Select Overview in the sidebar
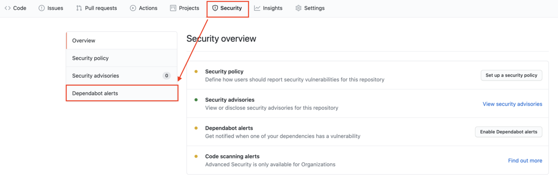Viewport: 558px width, 185px height. click(121, 40)
